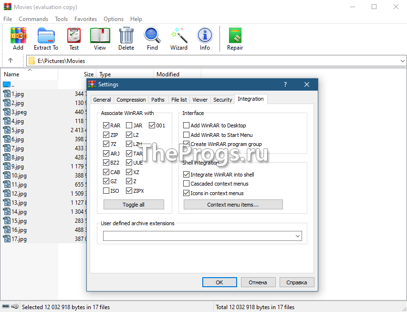Click the Add archive toolbar icon
This screenshot has width=407, height=312.
(x=18, y=35)
